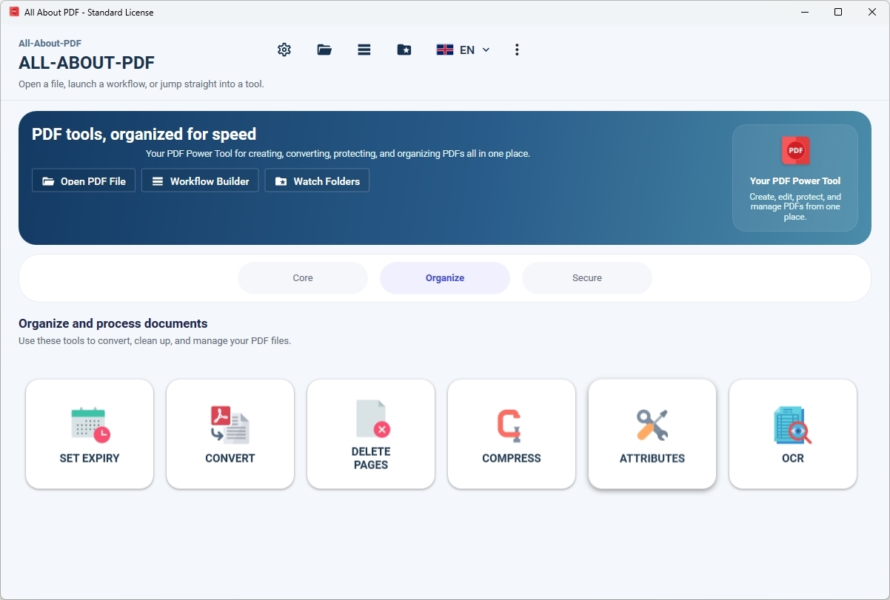Open the EN language dropdown
This screenshot has height=600, width=890.
[x=464, y=50]
